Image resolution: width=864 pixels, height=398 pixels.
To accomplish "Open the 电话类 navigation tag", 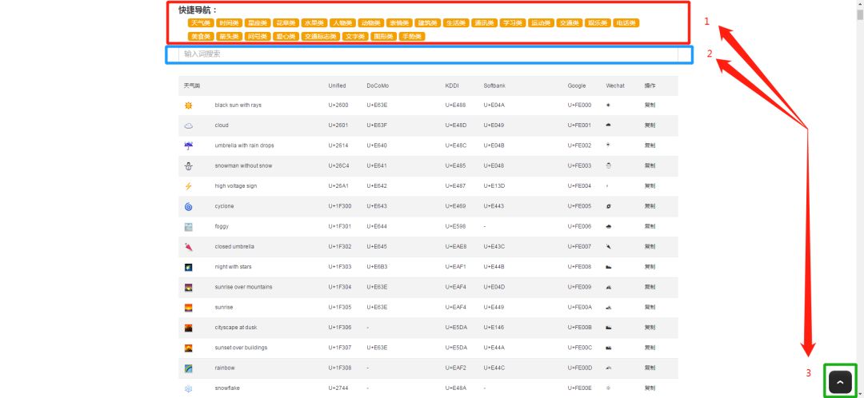I will click(x=626, y=23).
